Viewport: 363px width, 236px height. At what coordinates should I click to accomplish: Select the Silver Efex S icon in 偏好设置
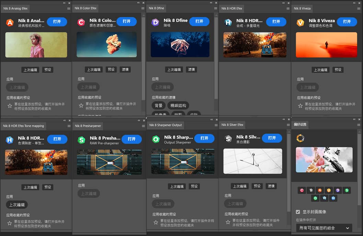pos(311,190)
